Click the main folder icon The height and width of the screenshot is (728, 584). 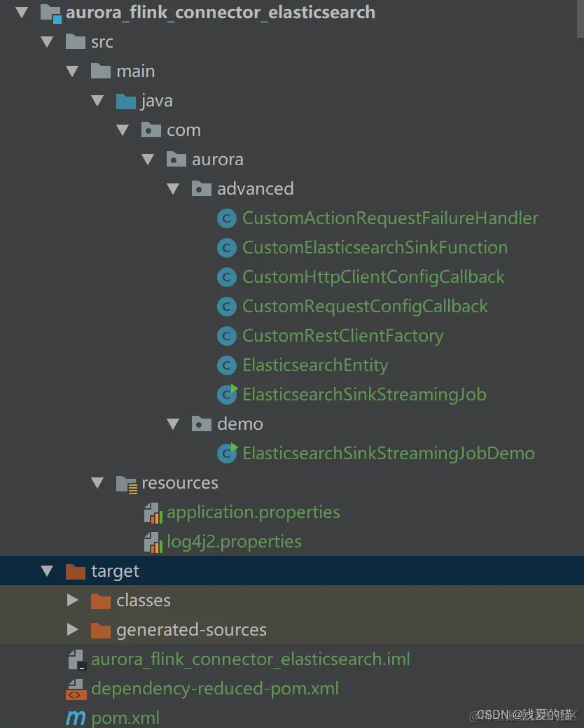point(100,71)
